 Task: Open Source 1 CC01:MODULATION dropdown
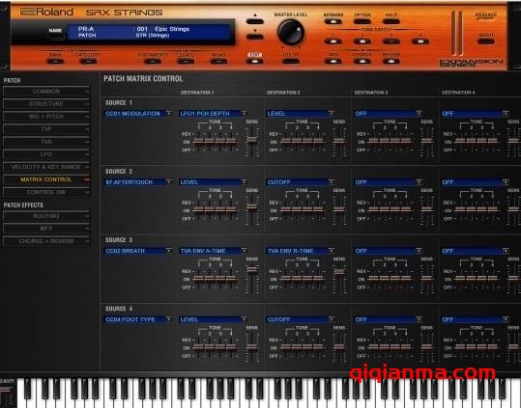point(138,114)
